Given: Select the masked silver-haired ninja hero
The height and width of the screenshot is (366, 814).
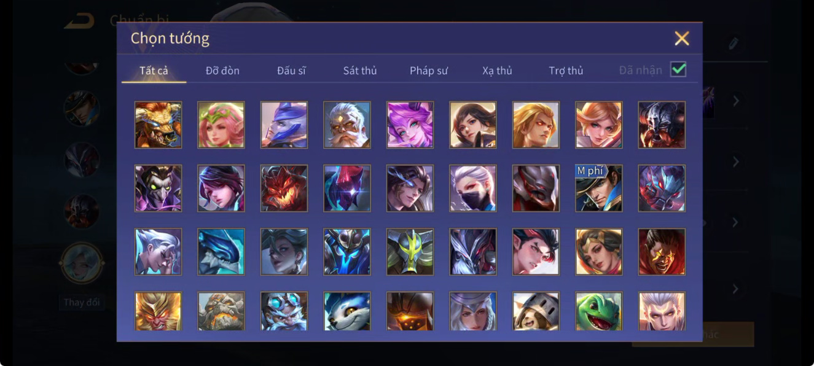Looking at the screenshot, I should (x=473, y=188).
